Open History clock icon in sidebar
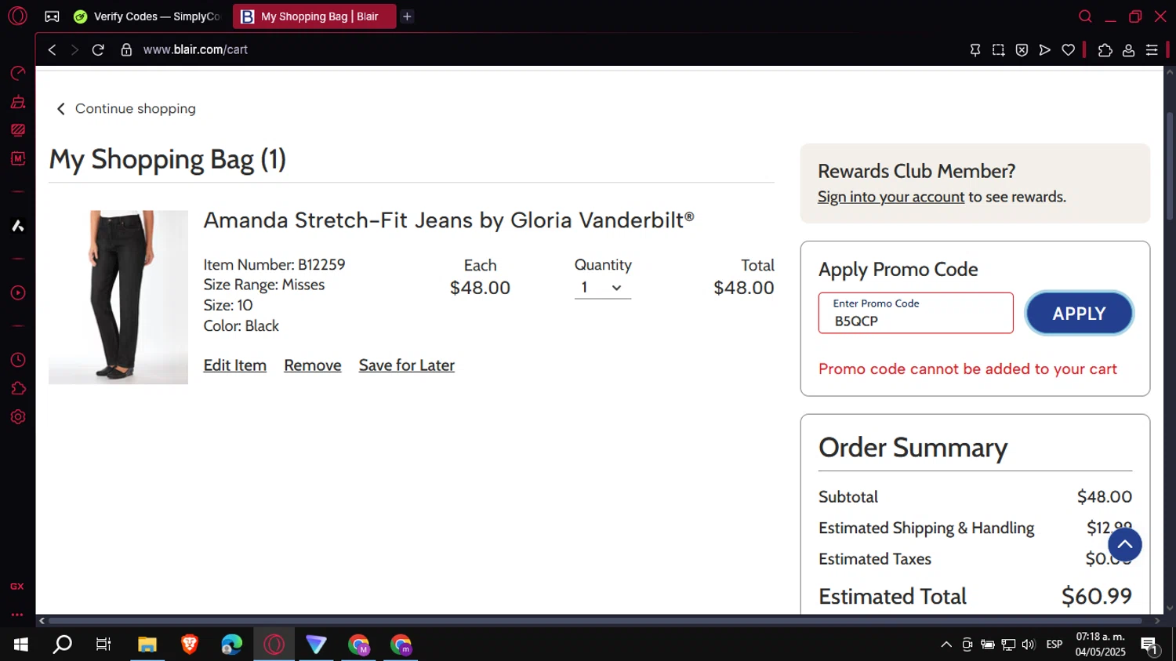 [x=17, y=360]
